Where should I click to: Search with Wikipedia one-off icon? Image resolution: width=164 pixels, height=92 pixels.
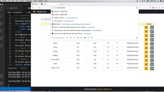pyautogui.click(x=81, y=38)
